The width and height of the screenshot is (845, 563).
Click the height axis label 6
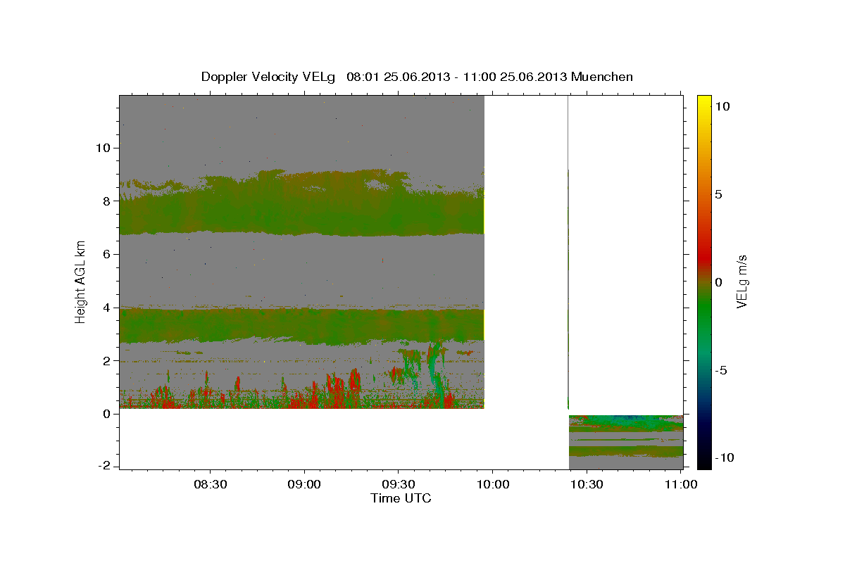(x=107, y=254)
